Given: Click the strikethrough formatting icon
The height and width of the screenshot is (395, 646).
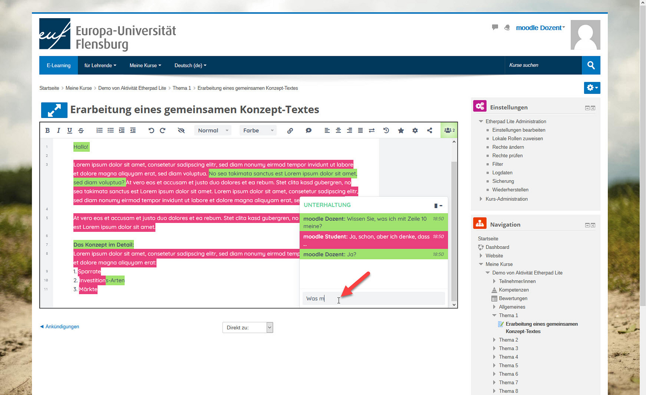Looking at the screenshot, I should click(x=81, y=130).
